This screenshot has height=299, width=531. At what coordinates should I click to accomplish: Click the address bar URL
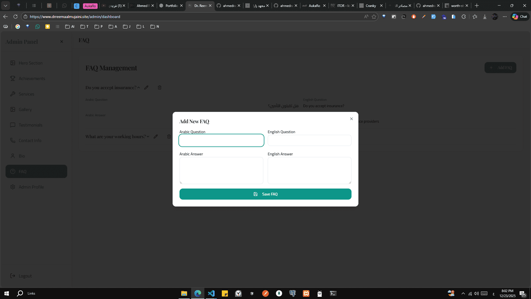tap(75, 17)
